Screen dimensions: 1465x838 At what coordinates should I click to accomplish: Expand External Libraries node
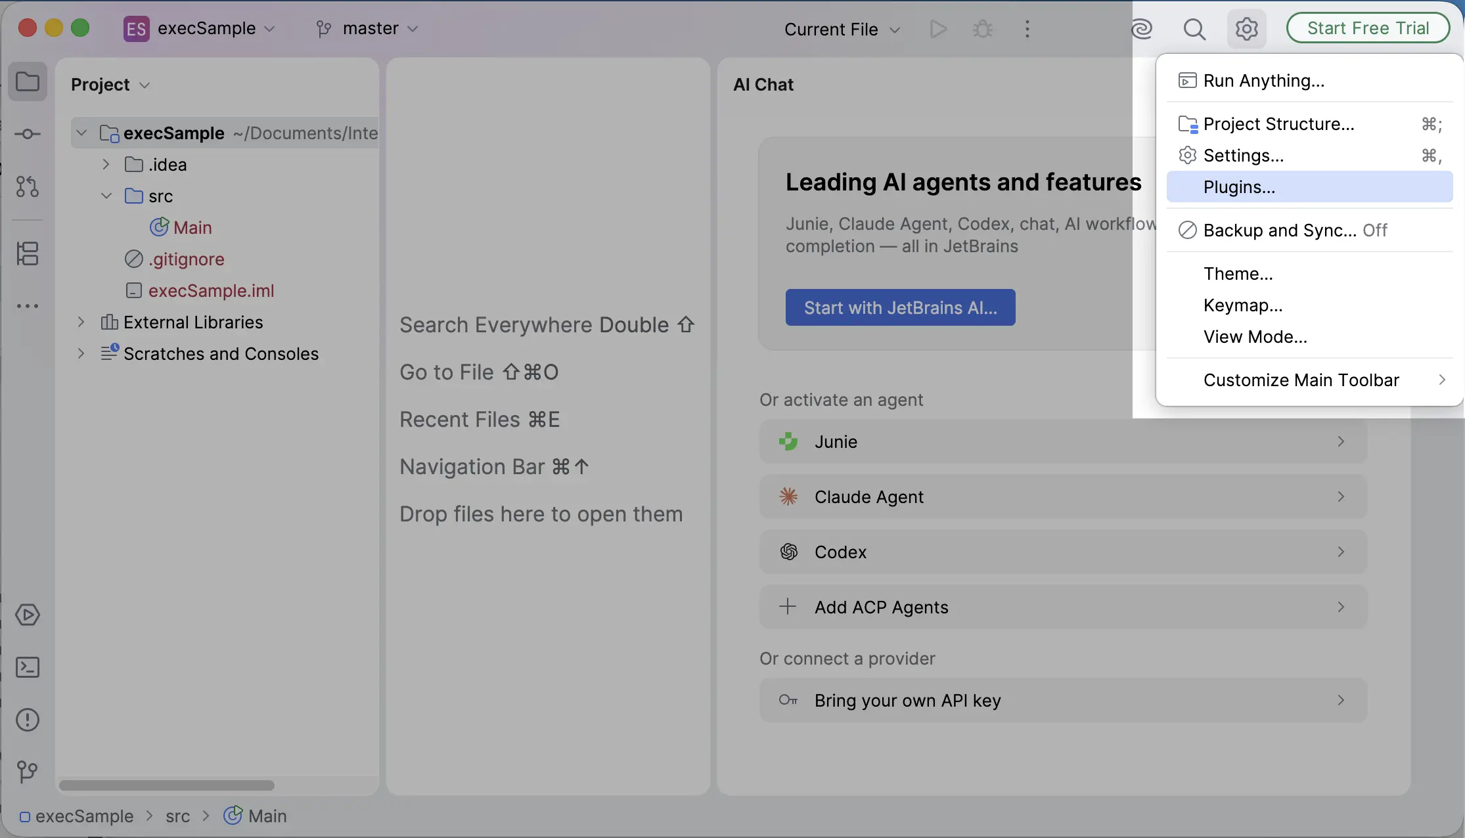pyautogui.click(x=81, y=322)
